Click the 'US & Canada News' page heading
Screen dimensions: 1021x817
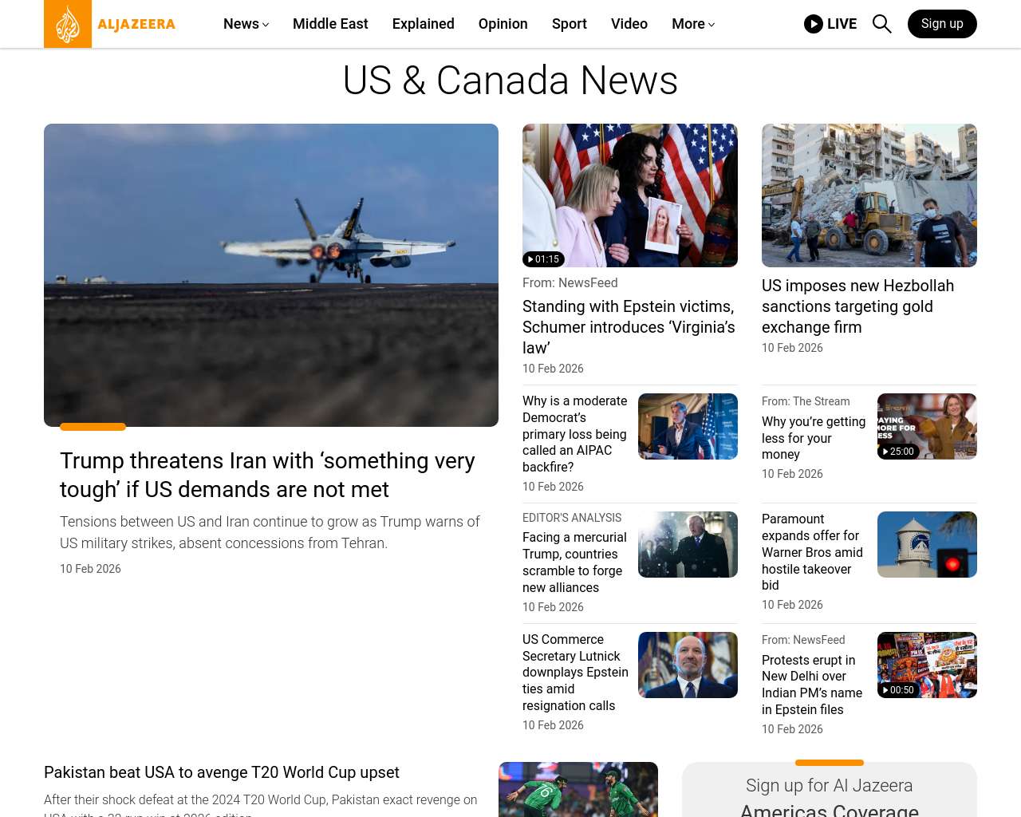510,81
